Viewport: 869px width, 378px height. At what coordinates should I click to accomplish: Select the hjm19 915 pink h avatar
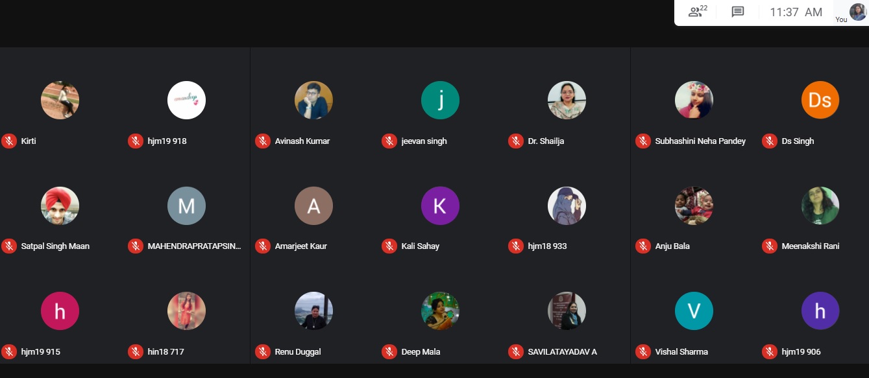click(x=60, y=311)
